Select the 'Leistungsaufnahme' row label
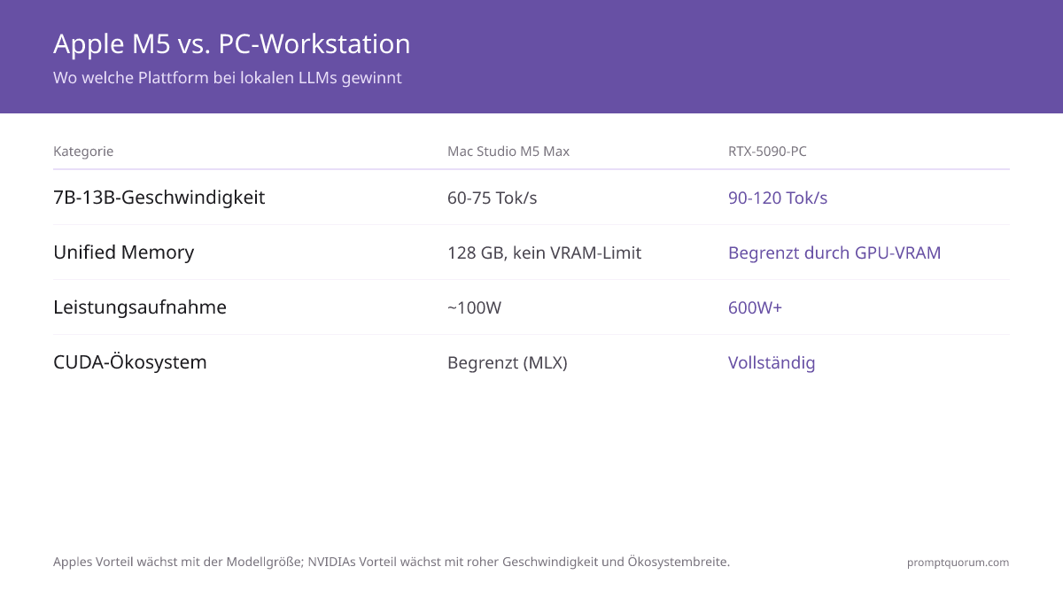 140,307
